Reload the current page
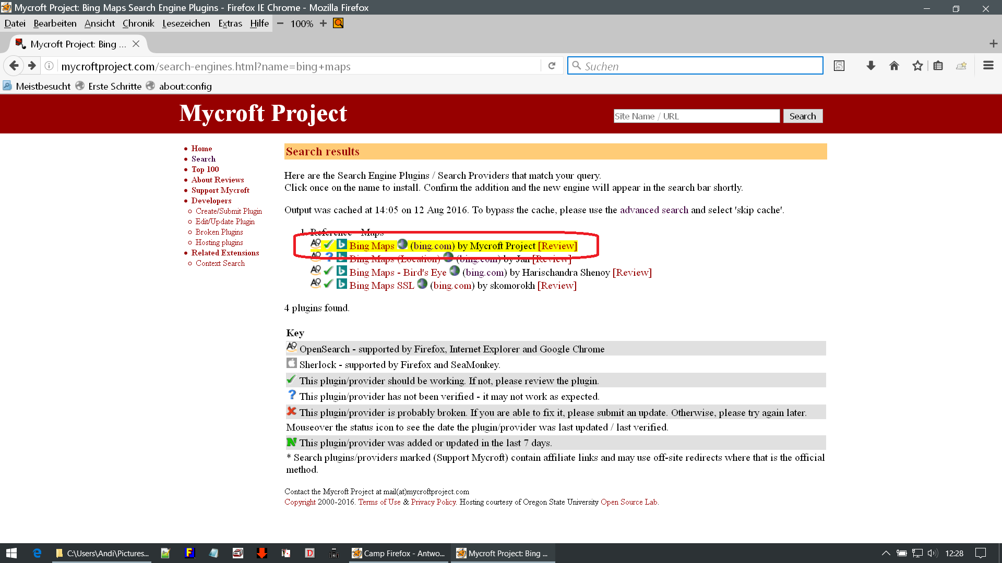 552,66
